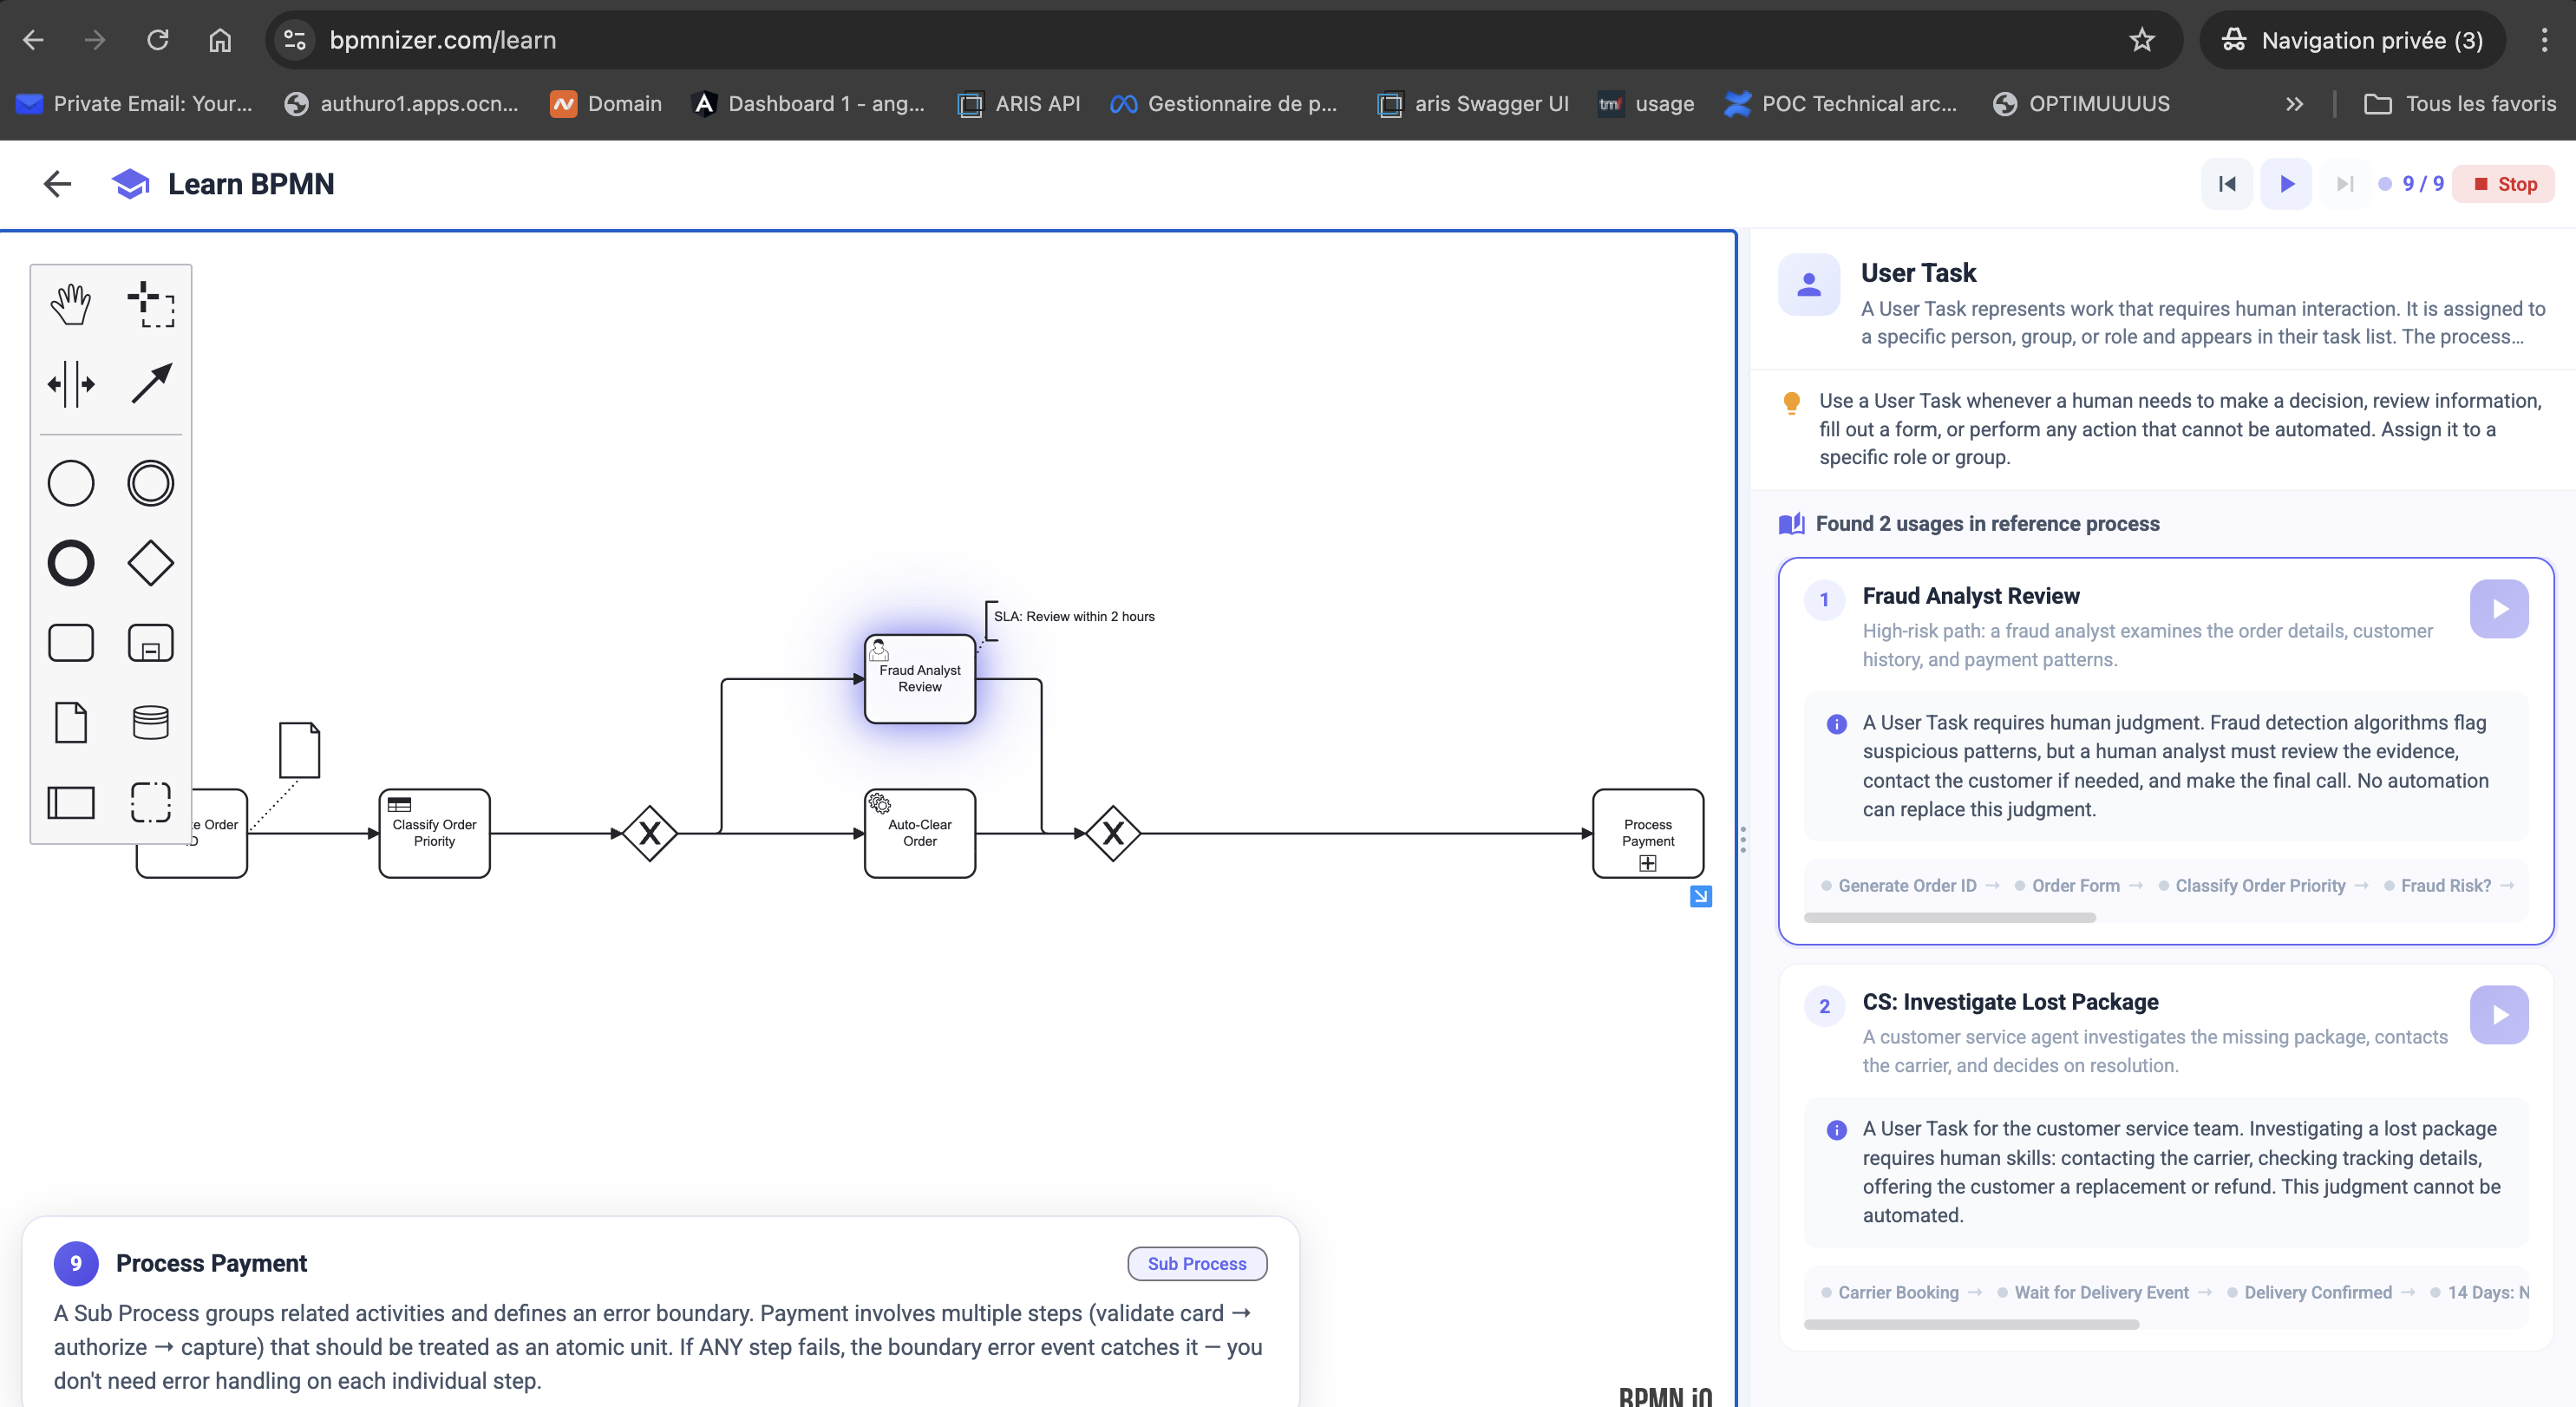
Task: Play the Fraud Analyst Review usage
Action: pyautogui.click(x=2498, y=609)
